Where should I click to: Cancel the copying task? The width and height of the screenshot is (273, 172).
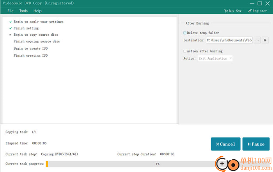coord(225,144)
